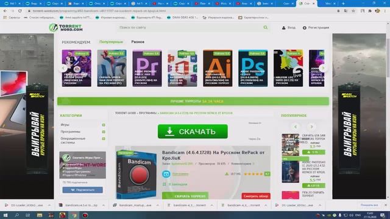
Task: Open the Характеристики bookmark
Action: (253, 18)
